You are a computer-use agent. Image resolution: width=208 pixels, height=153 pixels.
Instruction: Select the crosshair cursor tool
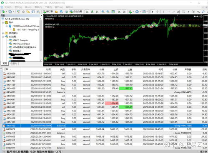(158, 12)
